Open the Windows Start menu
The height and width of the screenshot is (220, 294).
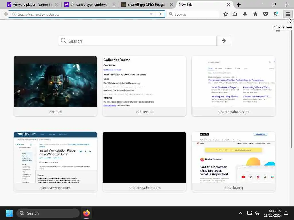pyautogui.click(x=9, y=213)
